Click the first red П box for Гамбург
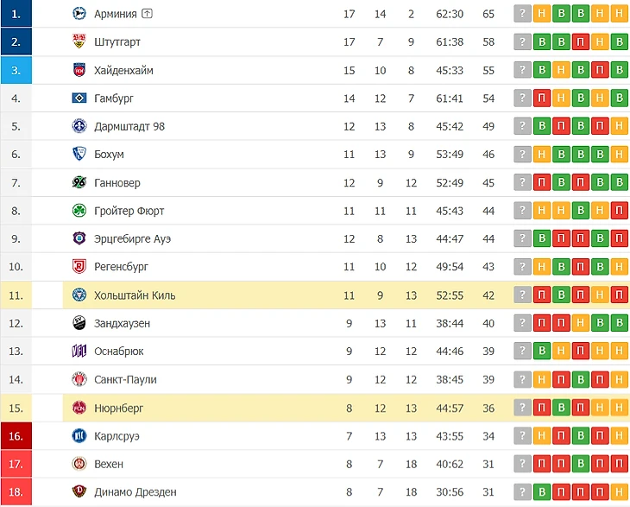The image size is (630, 507). 542,98
